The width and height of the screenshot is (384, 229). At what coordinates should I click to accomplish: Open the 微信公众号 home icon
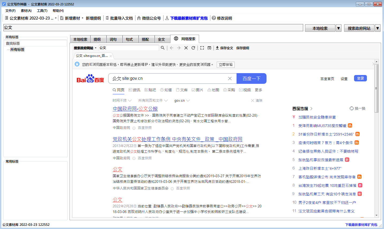(139, 18)
